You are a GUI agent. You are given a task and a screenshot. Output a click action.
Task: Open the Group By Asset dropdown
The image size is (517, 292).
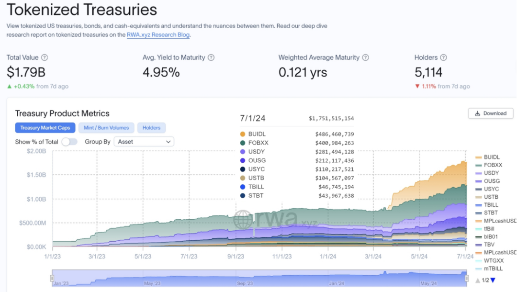(144, 142)
